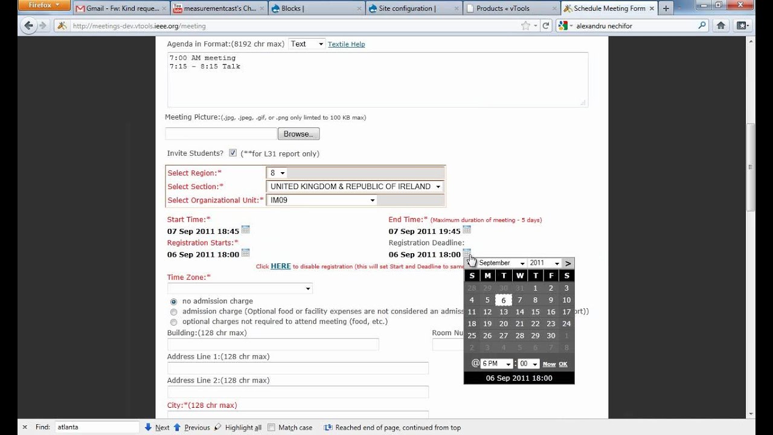Reload the page with the refresh icon
773x435 pixels.
point(546,25)
